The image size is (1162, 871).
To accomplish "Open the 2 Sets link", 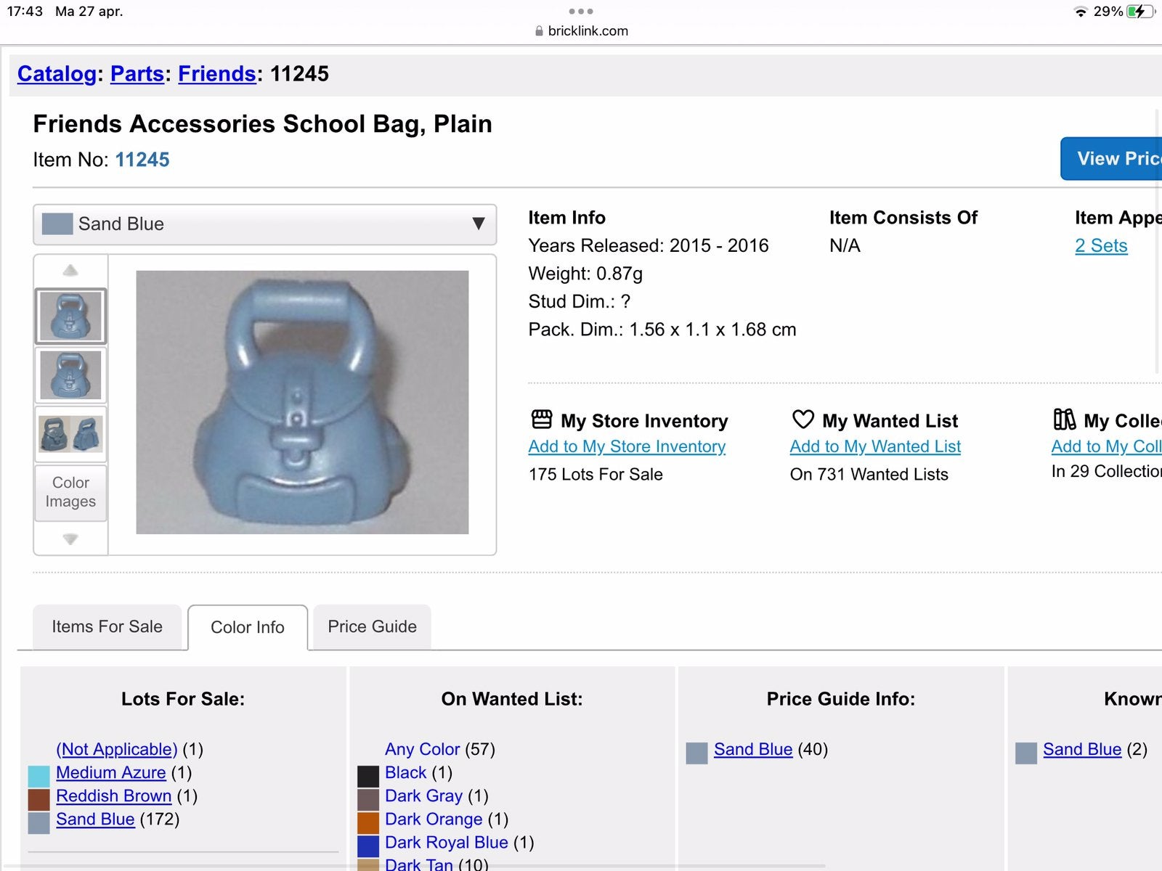I will (1101, 246).
